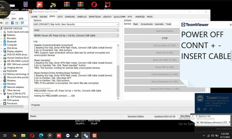Screen dimensions: 232x139
Task: Open the active TeamViewer session taskbar icon
Action: point(86,135)
